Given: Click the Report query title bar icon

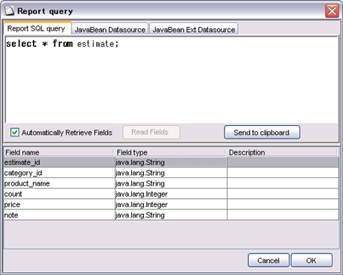Looking at the screenshot, I should [10, 10].
